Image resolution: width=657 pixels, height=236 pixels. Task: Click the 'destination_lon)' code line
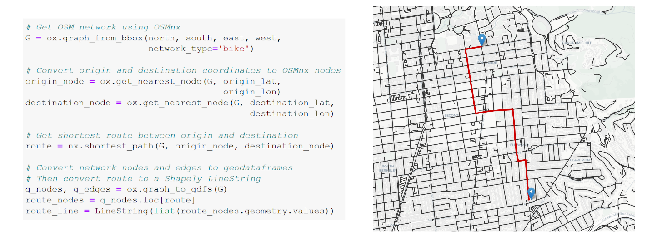[x=291, y=113]
